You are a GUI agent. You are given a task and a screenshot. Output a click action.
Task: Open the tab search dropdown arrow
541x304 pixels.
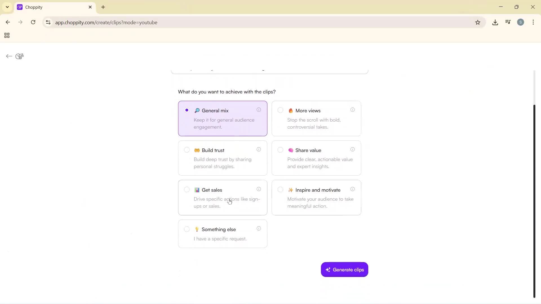pyautogui.click(x=7, y=7)
